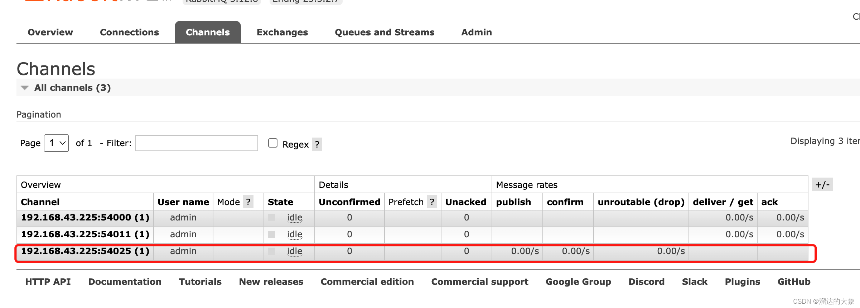Collapse the All channels section triangle

tap(25, 88)
